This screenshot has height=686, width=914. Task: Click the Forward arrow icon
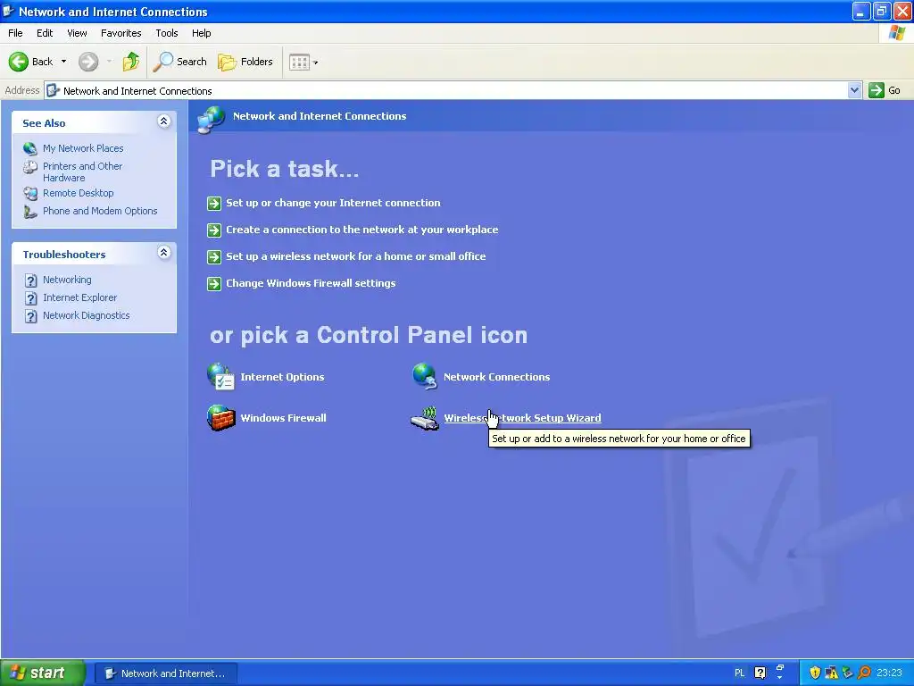(x=88, y=62)
